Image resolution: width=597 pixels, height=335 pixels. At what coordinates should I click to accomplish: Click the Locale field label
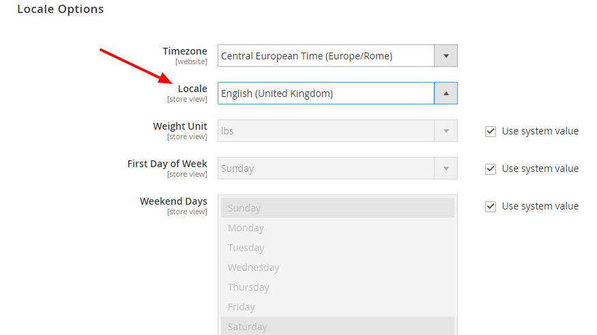coord(192,89)
